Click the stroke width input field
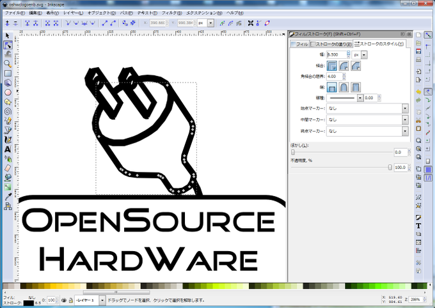Screen dimensions: 435x308 click(x=336, y=55)
